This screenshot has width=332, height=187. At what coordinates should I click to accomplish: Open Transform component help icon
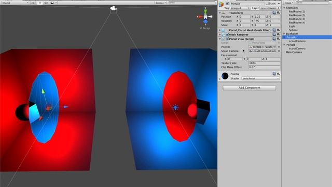tap(274, 12)
